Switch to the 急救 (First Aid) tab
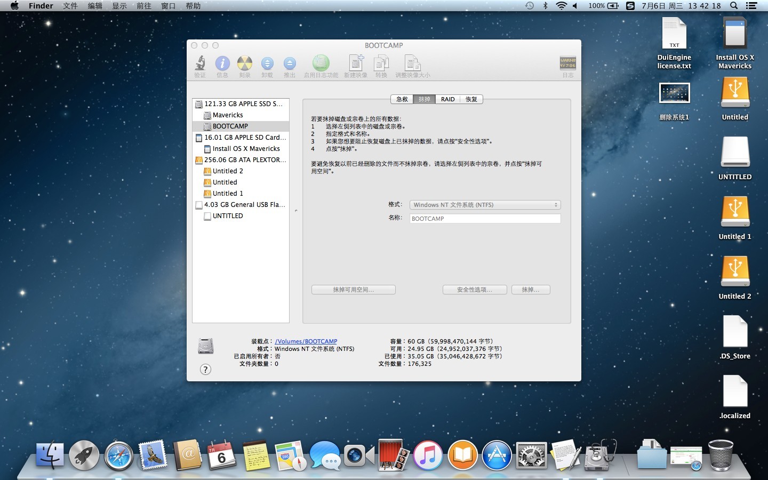Viewport: 768px width, 480px height. tap(402, 99)
